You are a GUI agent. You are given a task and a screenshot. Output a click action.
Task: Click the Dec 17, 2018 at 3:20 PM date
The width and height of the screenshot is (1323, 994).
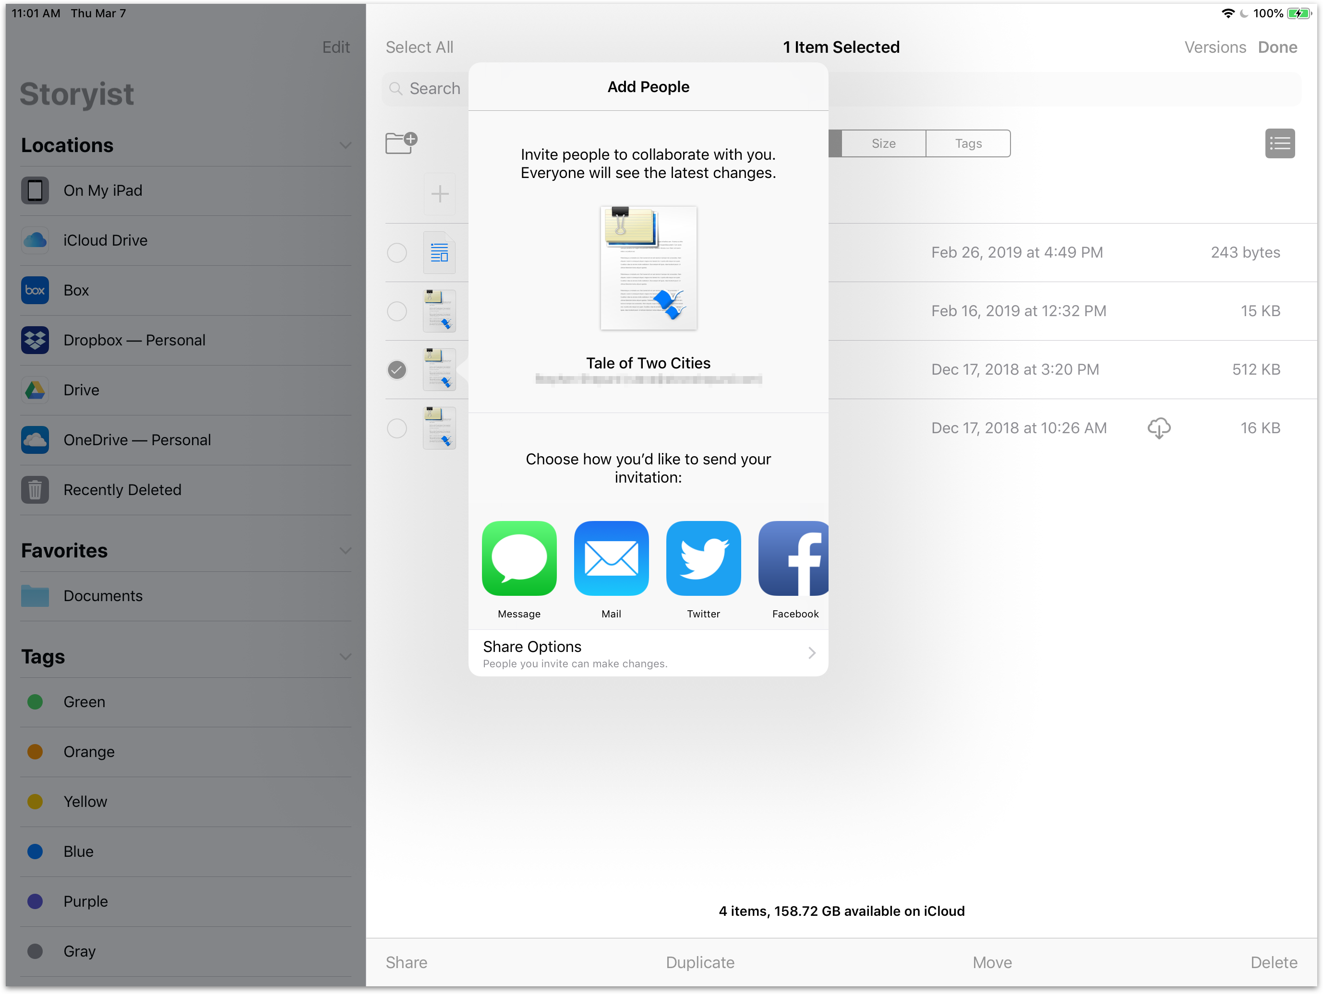[x=1015, y=370]
